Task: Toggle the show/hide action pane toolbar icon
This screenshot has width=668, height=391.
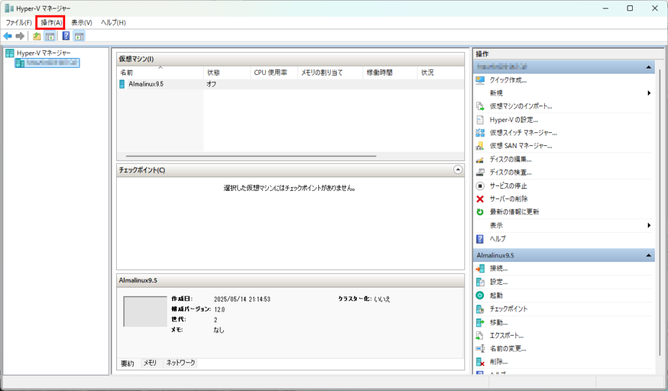Action: coord(79,36)
